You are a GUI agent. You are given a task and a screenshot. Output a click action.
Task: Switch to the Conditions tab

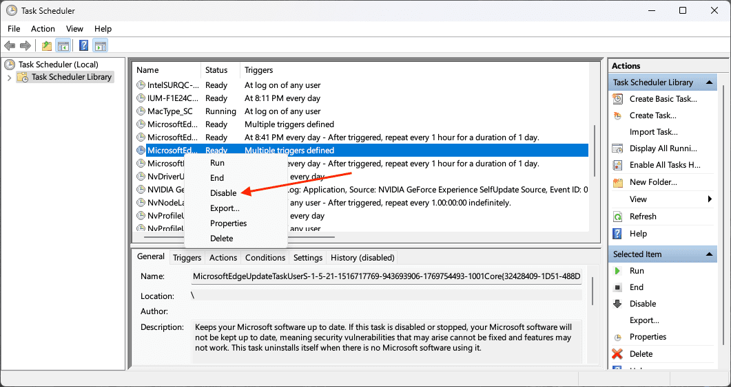265,257
